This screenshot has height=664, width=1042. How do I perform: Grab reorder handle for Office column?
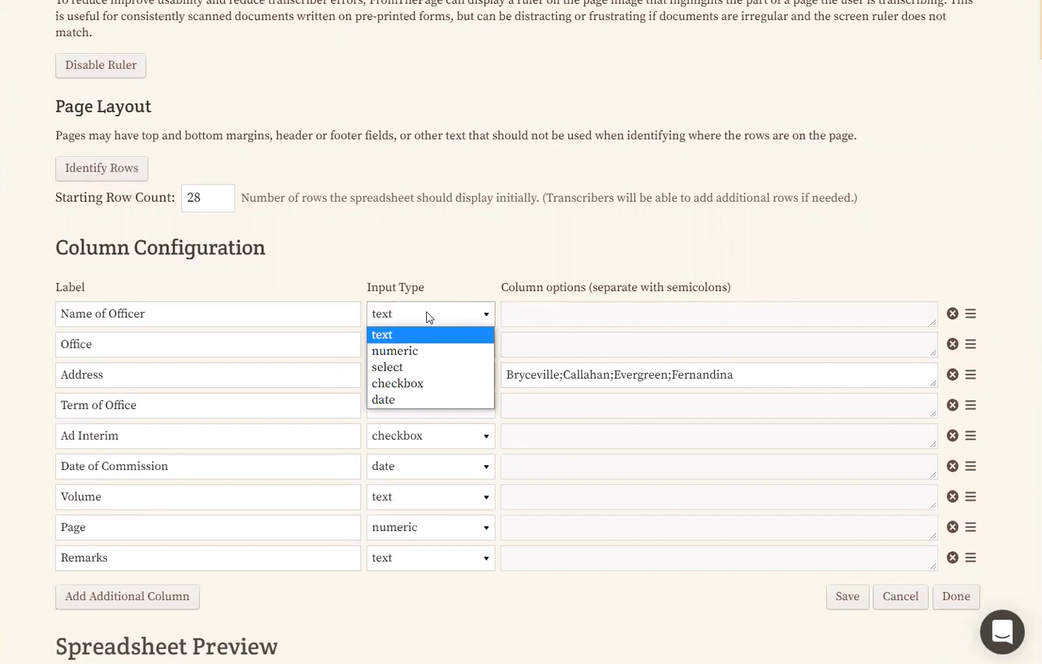coord(971,344)
